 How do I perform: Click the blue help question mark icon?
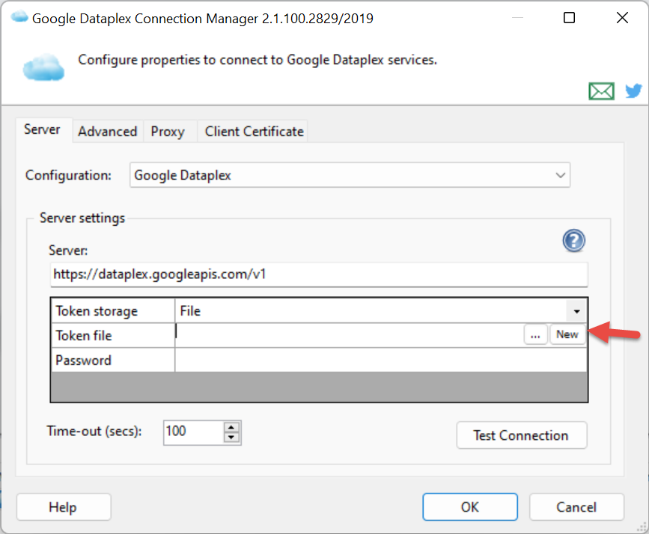573,240
